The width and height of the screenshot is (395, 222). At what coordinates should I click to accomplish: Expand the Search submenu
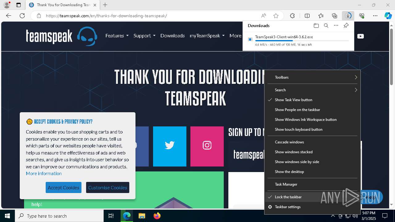pyautogui.click(x=312, y=90)
